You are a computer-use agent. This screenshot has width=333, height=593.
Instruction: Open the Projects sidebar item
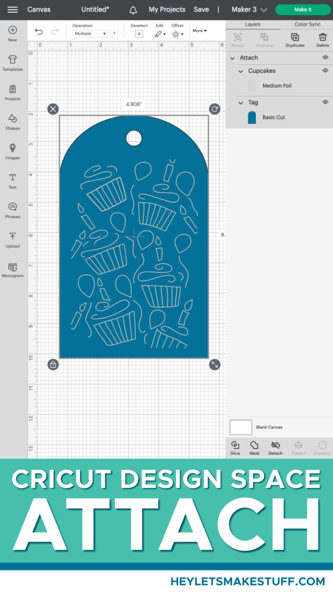pyautogui.click(x=13, y=93)
